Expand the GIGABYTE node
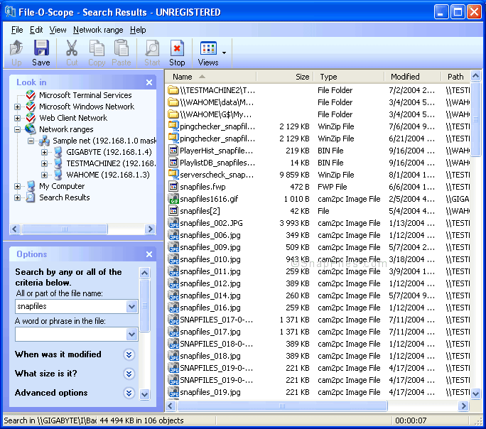Image resolution: width=486 pixels, height=429 pixels. (44, 153)
